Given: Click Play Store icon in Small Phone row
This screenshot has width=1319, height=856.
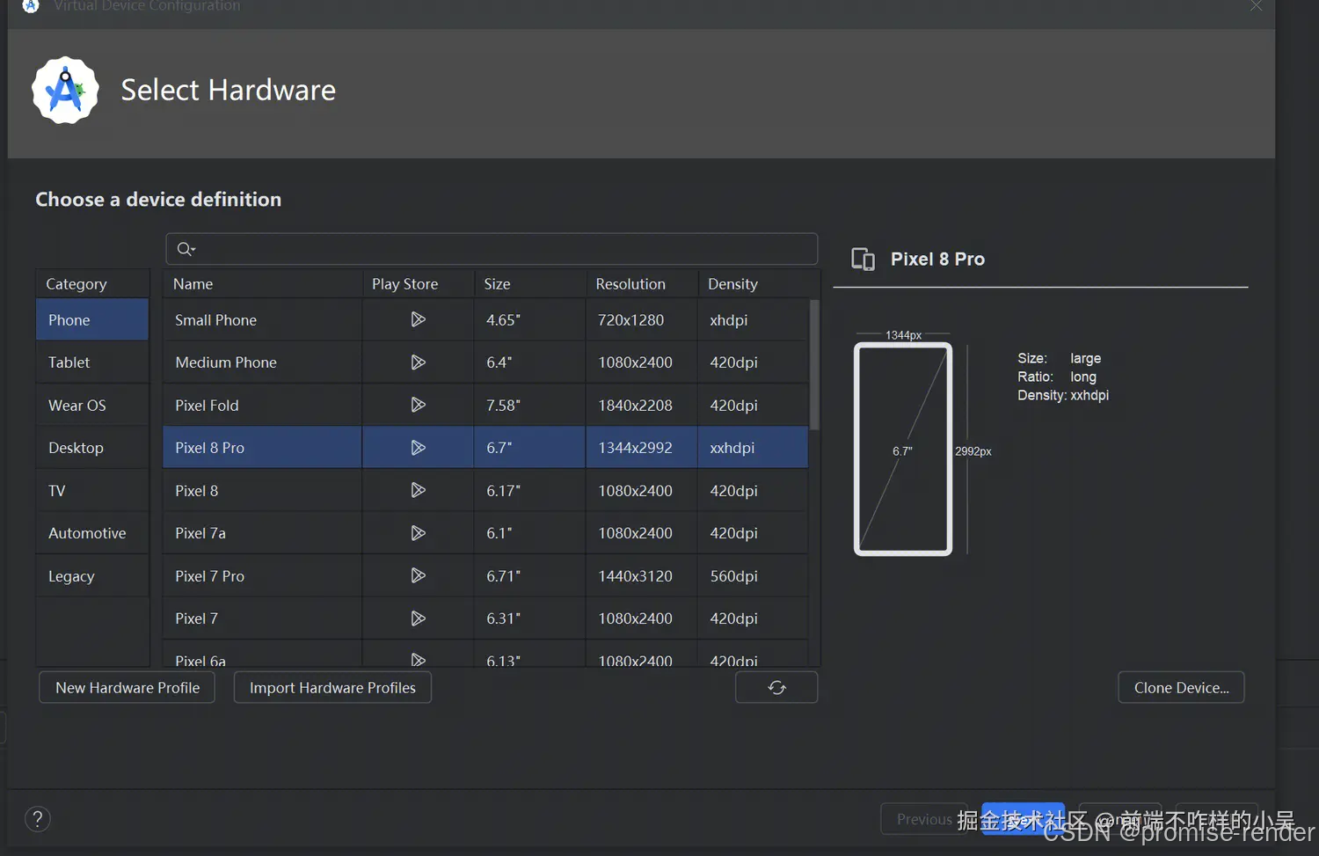Looking at the screenshot, I should click(x=418, y=319).
